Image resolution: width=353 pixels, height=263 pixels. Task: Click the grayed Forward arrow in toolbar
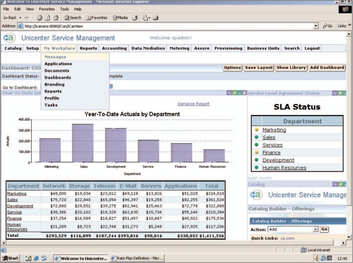[x=27, y=18]
